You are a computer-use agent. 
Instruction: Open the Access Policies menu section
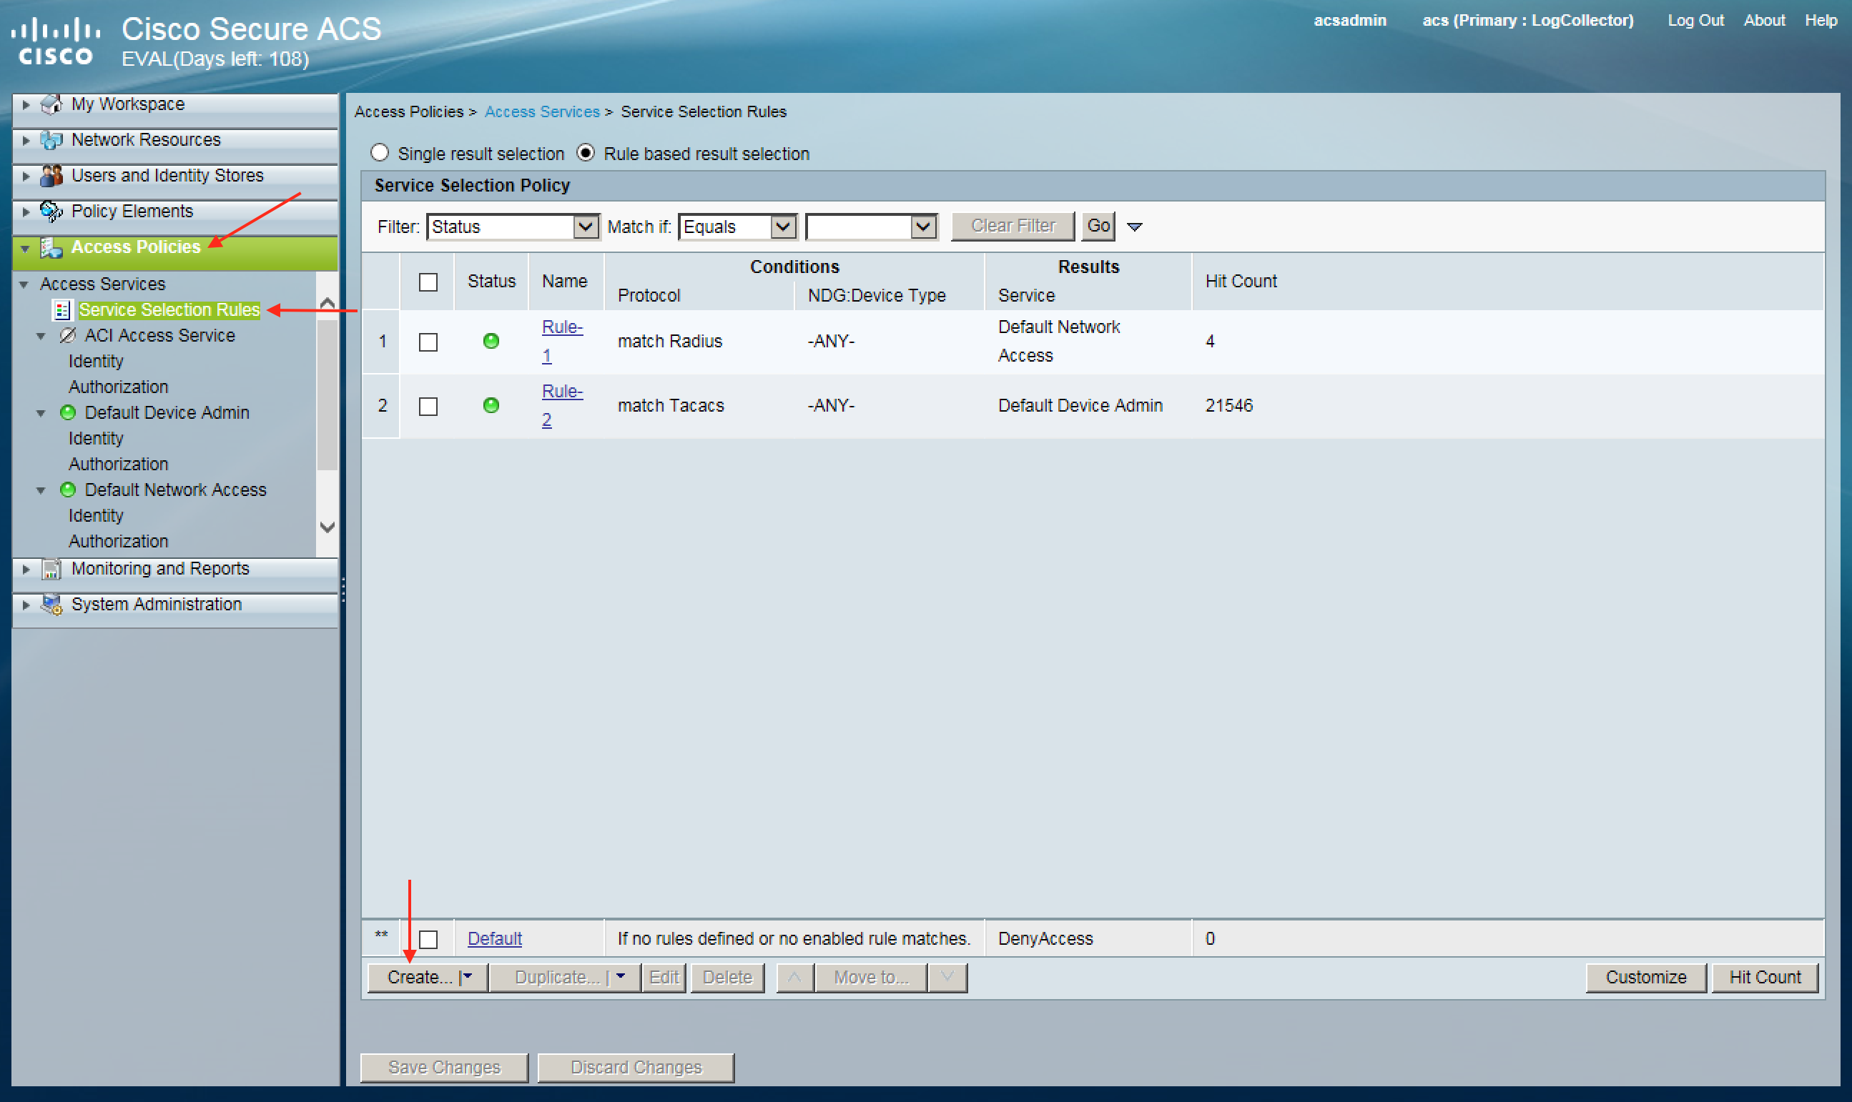click(x=135, y=247)
